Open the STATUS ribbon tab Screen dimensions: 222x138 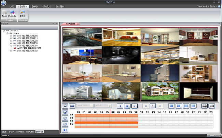pyautogui.click(x=46, y=6)
